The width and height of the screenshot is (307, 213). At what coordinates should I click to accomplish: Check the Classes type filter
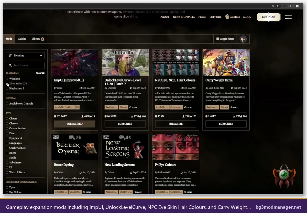[x=7, y=124]
